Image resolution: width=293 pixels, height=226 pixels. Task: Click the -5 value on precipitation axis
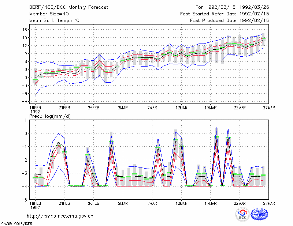pos(24,200)
